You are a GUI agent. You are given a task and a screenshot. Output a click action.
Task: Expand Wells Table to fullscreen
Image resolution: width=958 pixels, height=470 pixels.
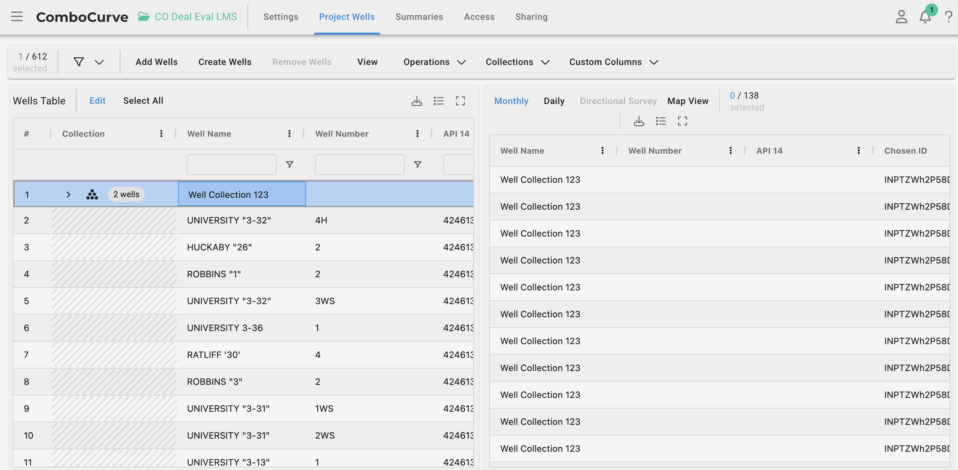(x=460, y=101)
